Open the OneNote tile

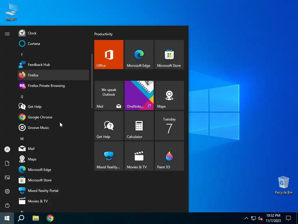pyautogui.click(x=139, y=95)
